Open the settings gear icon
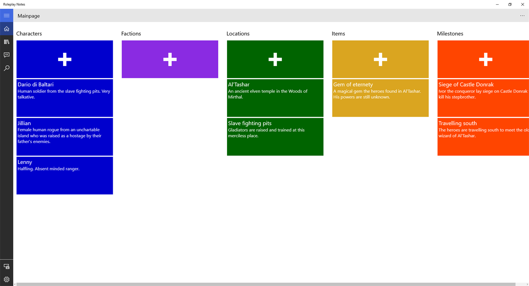 pyautogui.click(x=7, y=279)
